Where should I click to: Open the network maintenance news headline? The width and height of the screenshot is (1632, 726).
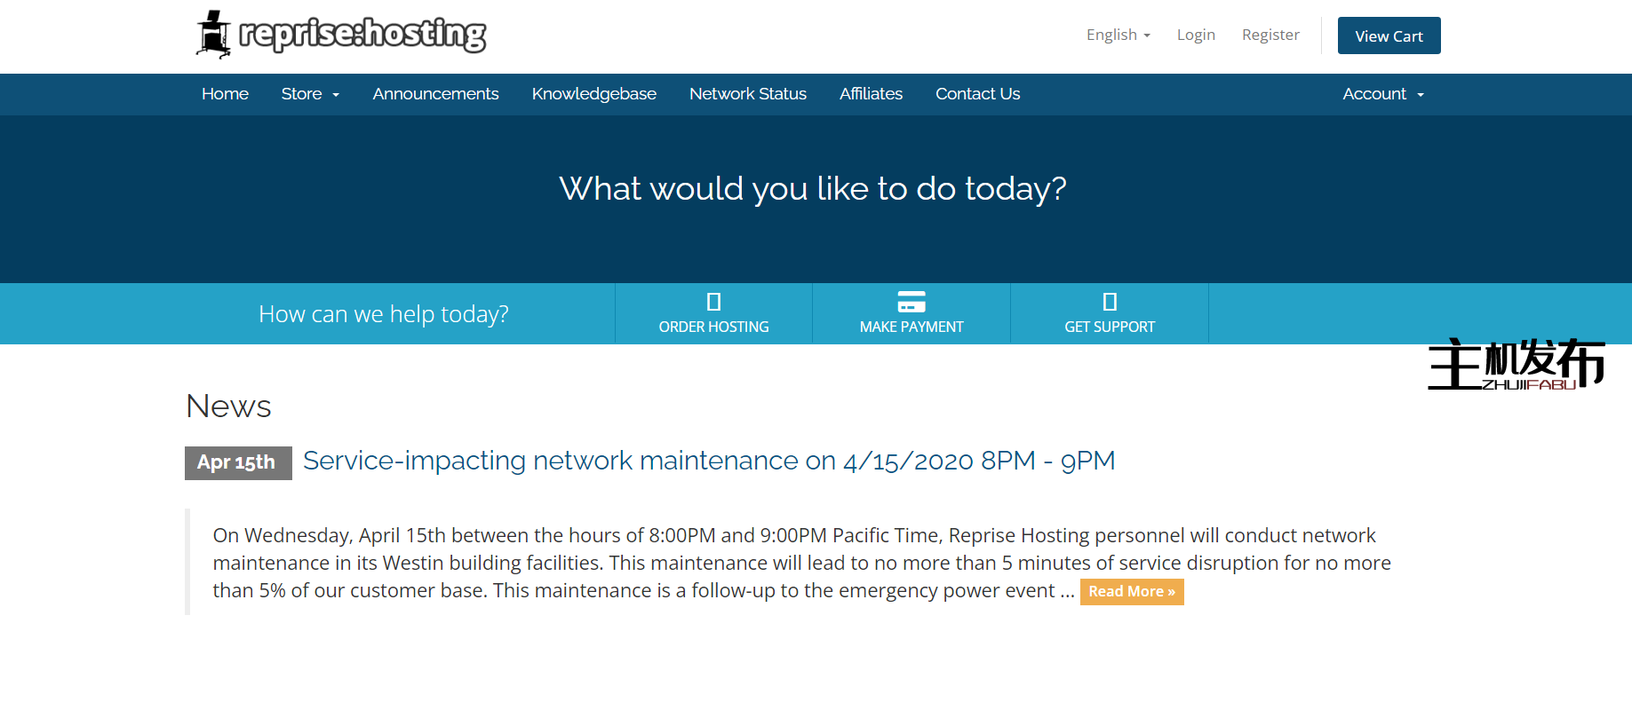[x=708, y=461]
